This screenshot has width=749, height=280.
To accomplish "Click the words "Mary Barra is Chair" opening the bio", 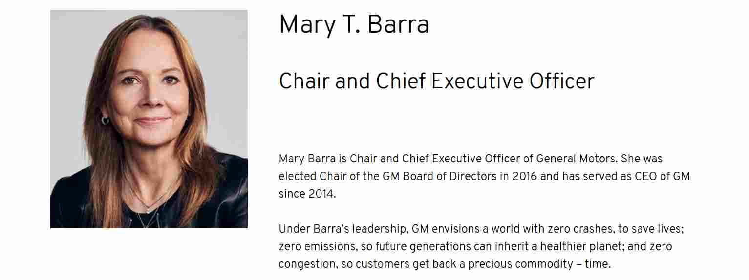I will coord(324,159).
